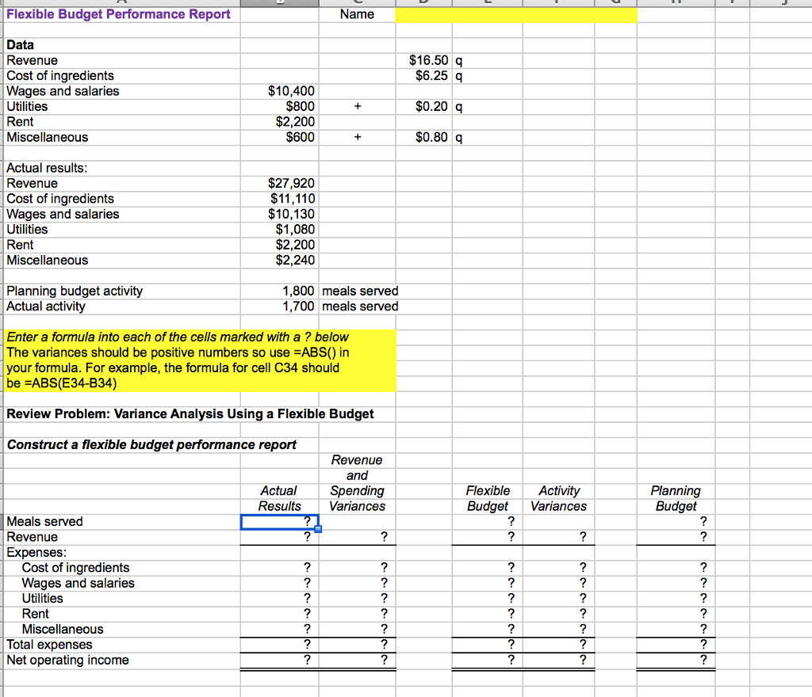Viewport: 812px width, 697px height.
Task: Click the yellow instruction box about ABS formulas
Action: point(198,360)
